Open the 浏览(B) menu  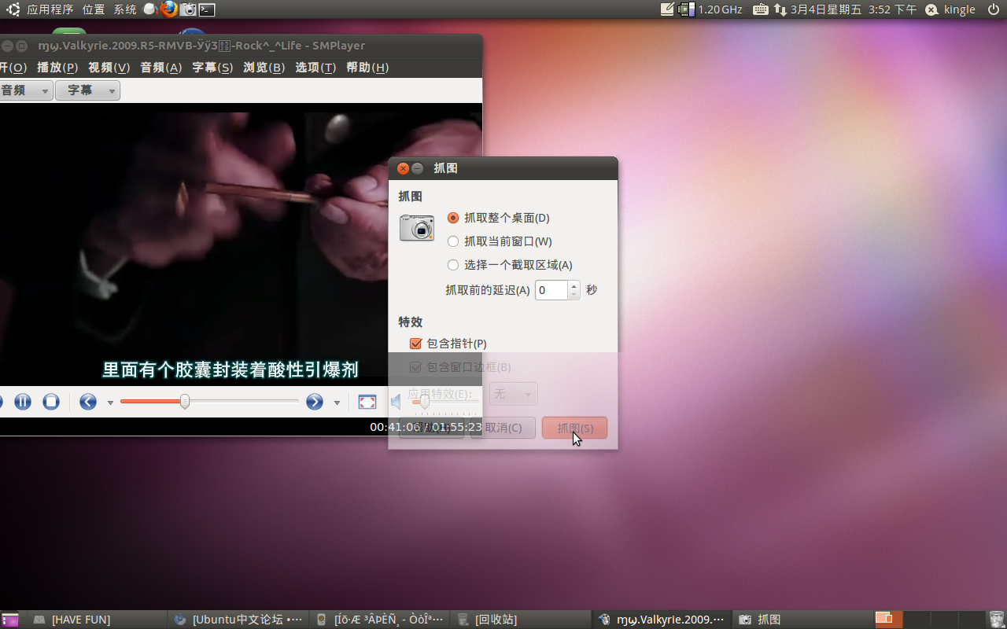click(x=264, y=68)
